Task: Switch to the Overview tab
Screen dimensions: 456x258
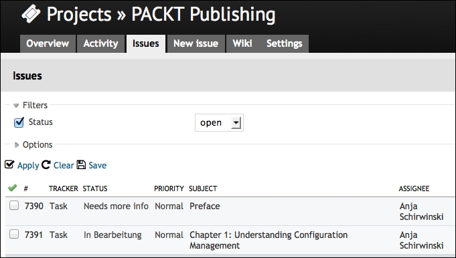Action: point(48,43)
